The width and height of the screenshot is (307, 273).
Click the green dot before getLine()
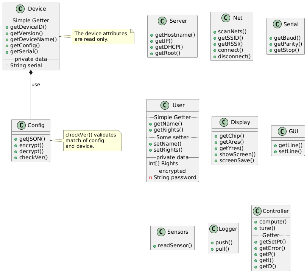[x=275, y=146]
